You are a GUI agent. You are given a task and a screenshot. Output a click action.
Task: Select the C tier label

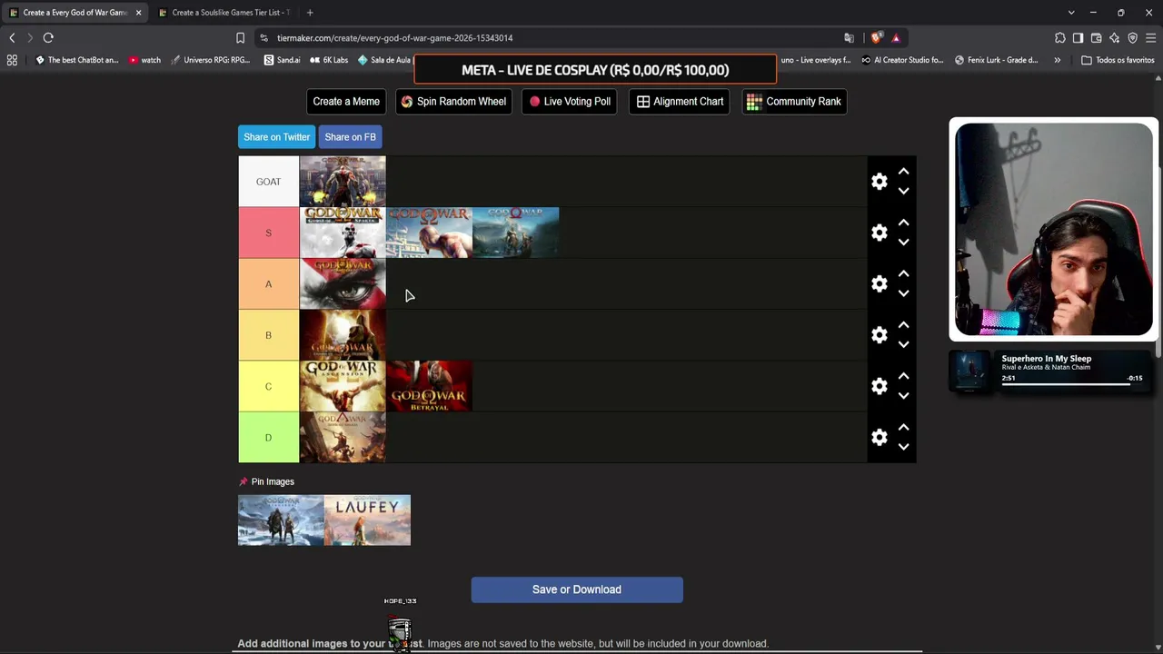(268, 386)
